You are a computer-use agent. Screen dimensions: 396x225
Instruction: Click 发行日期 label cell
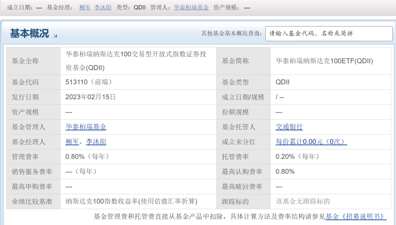pos(33,97)
